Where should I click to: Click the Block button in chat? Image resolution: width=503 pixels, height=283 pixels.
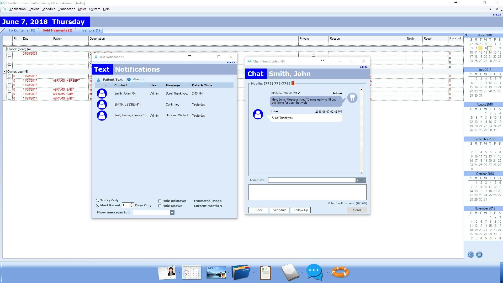(x=258, y=210)
